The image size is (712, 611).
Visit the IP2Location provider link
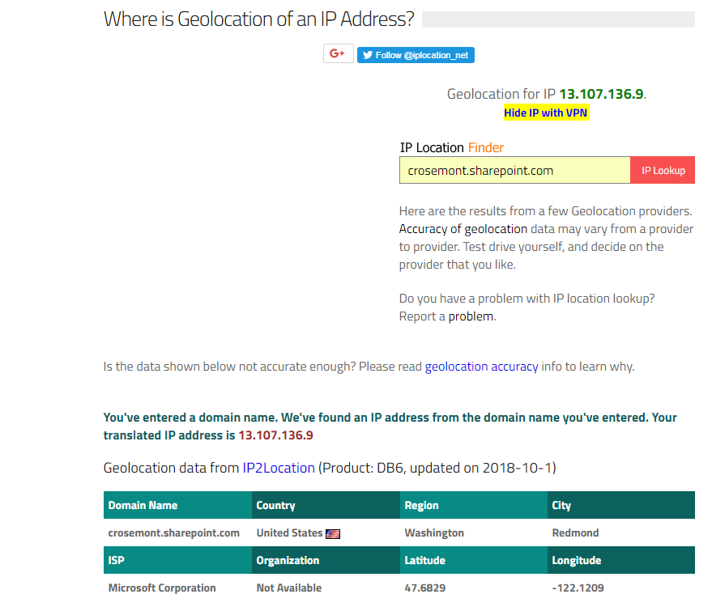point(279,468)
